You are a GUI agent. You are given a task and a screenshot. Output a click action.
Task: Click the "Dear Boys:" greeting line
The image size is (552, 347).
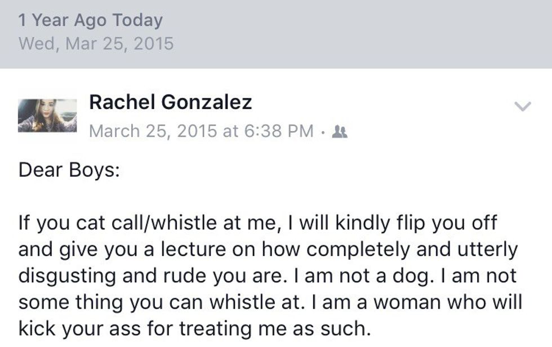click(69, 170)
